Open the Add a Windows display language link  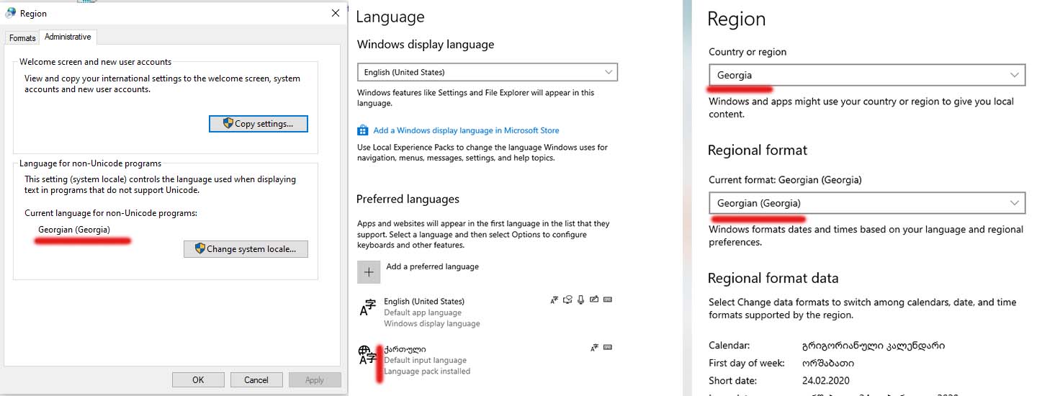466,130
